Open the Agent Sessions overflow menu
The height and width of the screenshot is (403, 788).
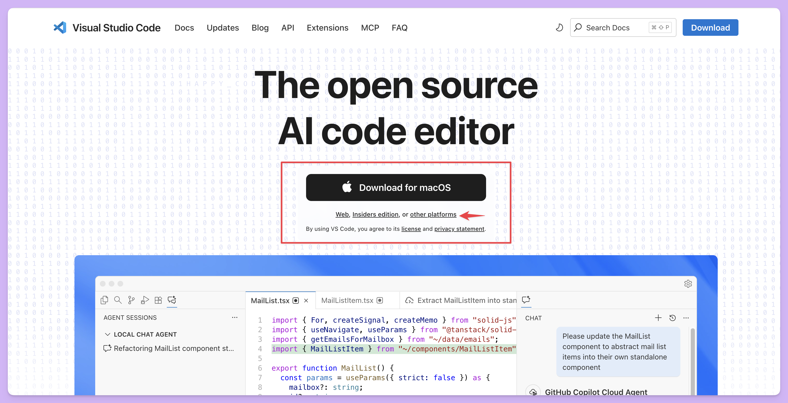click(235, 317)
